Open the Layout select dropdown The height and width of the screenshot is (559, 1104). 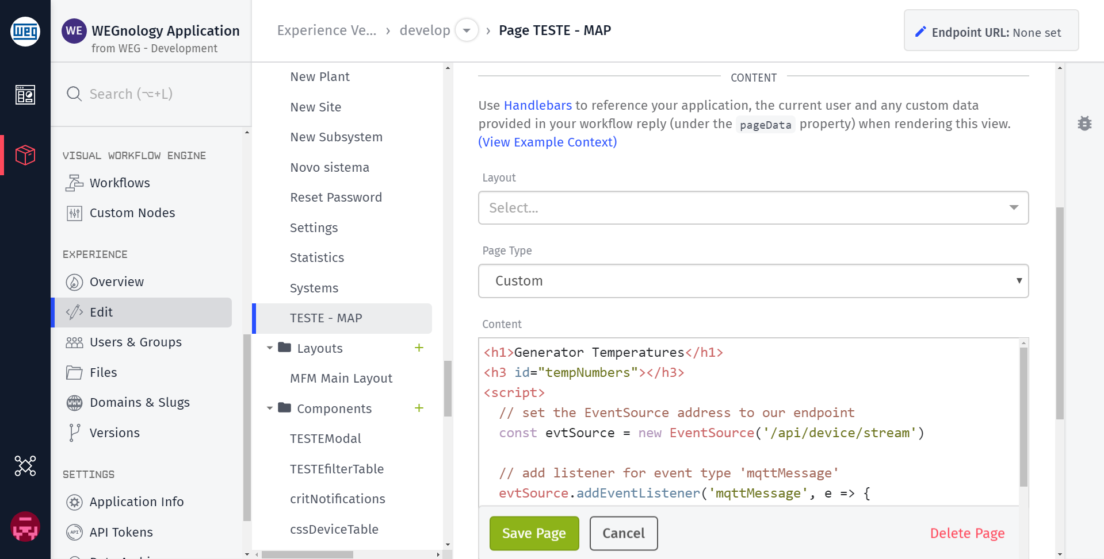coord(753,207)
